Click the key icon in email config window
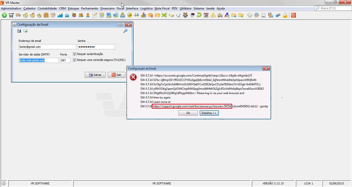 pos(125,31)
